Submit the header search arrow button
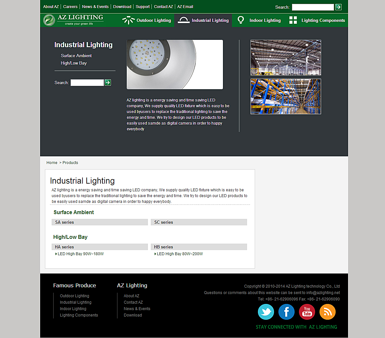 [338, 7]
